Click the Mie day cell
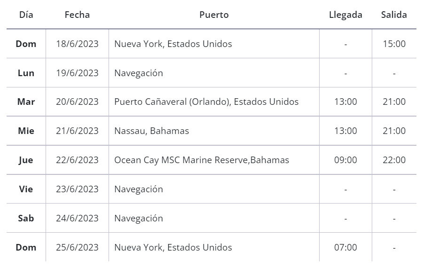Viewport: 423px width, 275px height. coord(26,131)
